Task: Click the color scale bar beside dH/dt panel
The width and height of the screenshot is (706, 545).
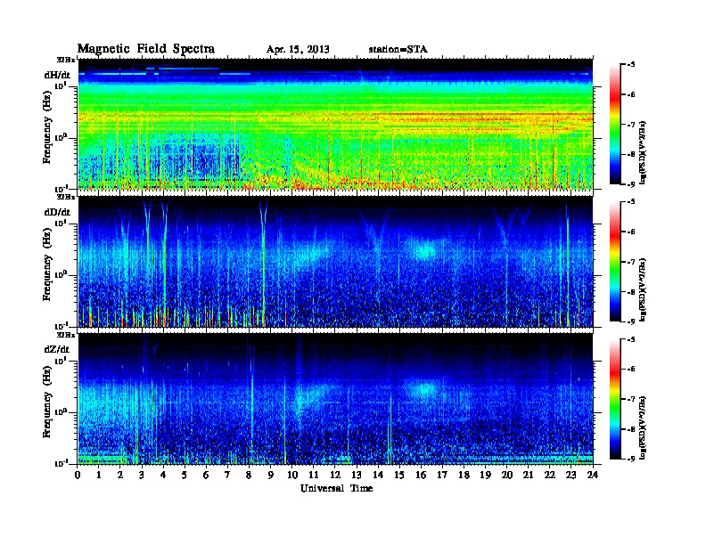Action: click(x=614, y=124)
